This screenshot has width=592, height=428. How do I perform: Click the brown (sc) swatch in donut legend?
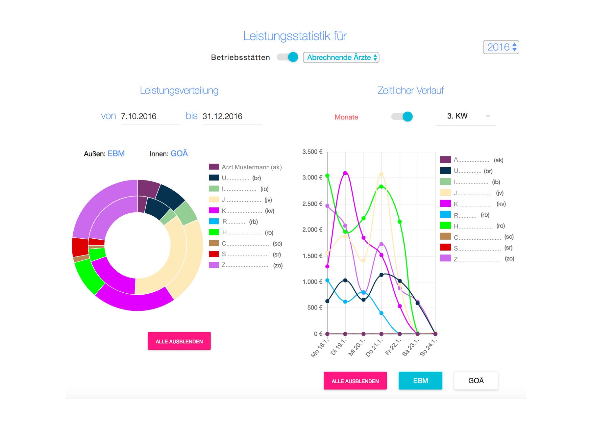pyautogui.click(x=214, y=243)
